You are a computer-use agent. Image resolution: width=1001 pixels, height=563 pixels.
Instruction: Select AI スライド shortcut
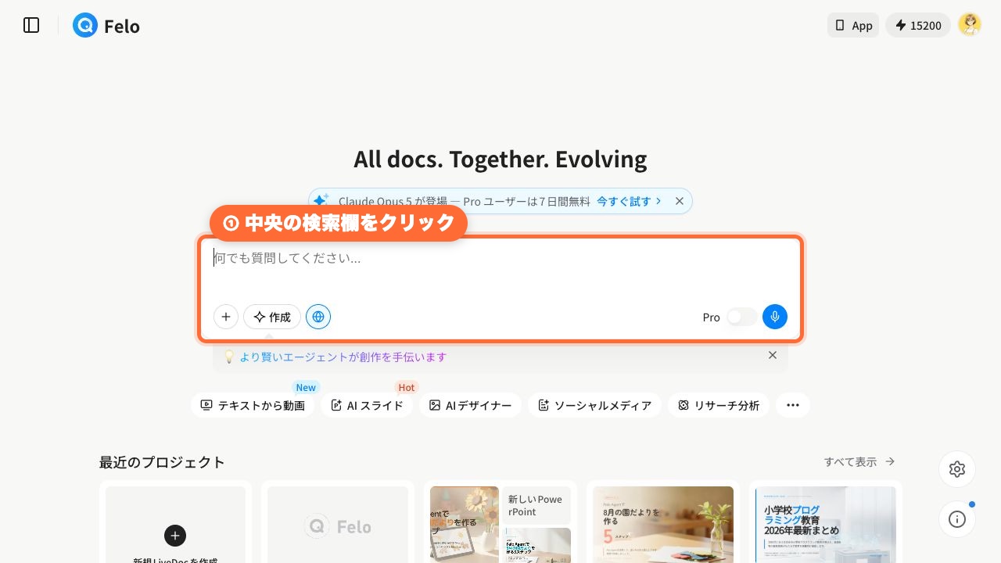coord(367,405)
